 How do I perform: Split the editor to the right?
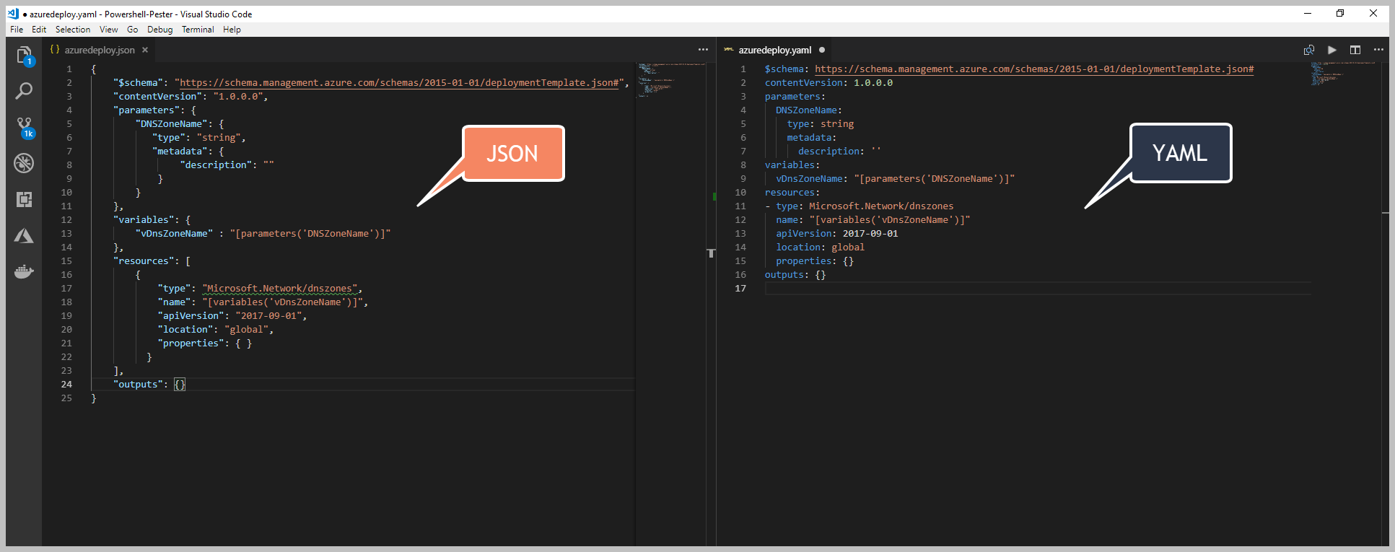click(x=1355, y=50)
